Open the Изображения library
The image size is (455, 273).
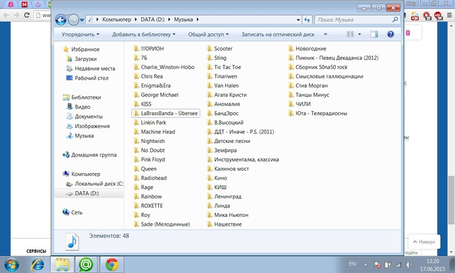(x=92, y=126)
